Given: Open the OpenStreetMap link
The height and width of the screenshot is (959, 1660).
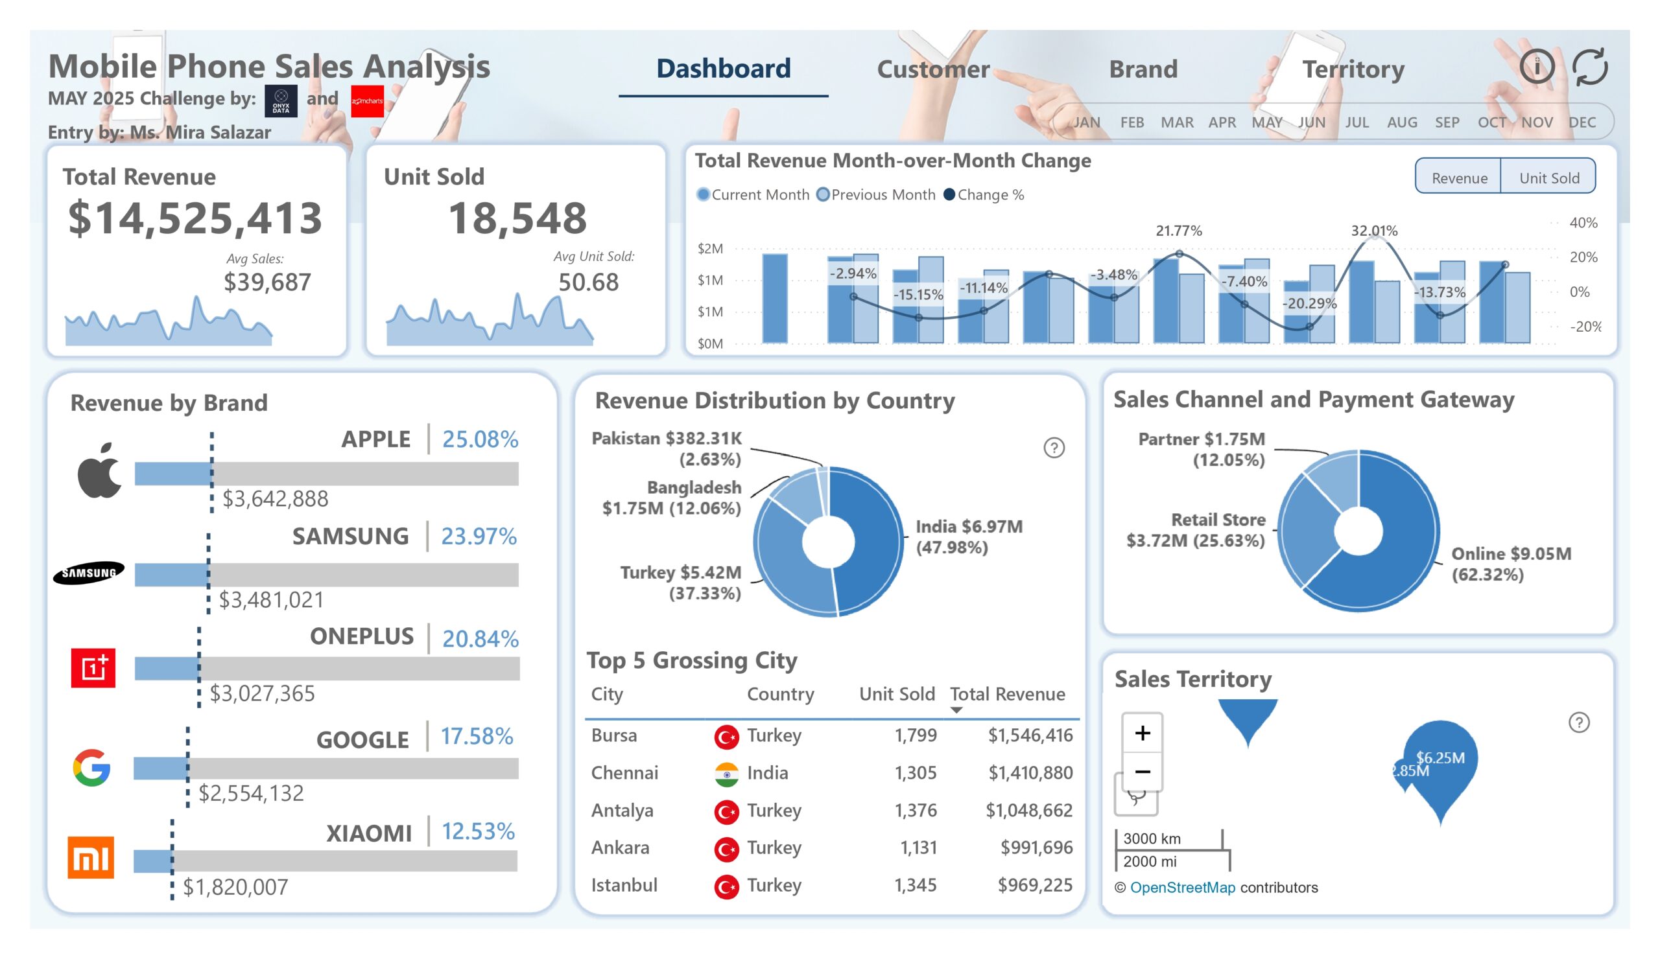Looking at the screenshot, I should (x=1182, y=887).
